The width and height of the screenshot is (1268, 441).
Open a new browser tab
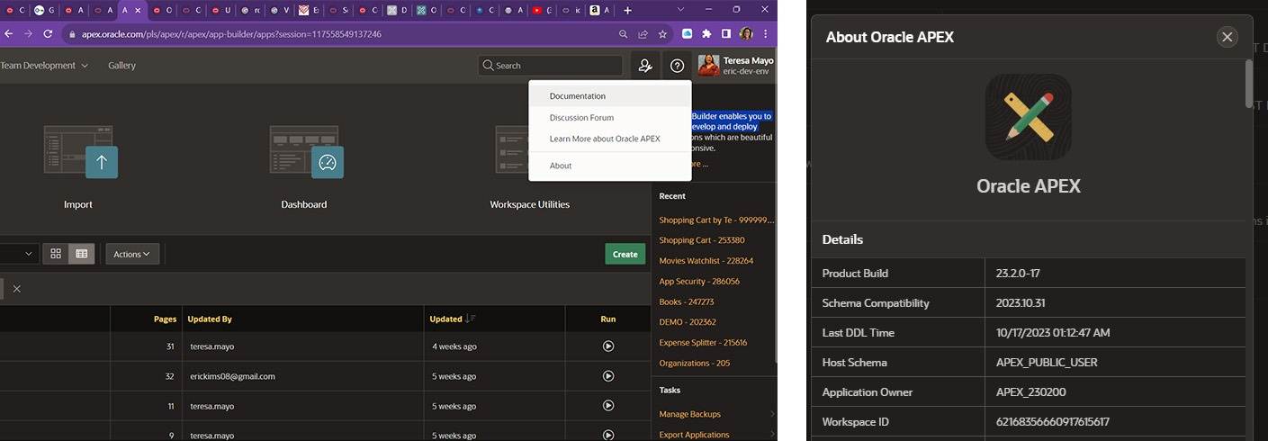pos(628,10)
